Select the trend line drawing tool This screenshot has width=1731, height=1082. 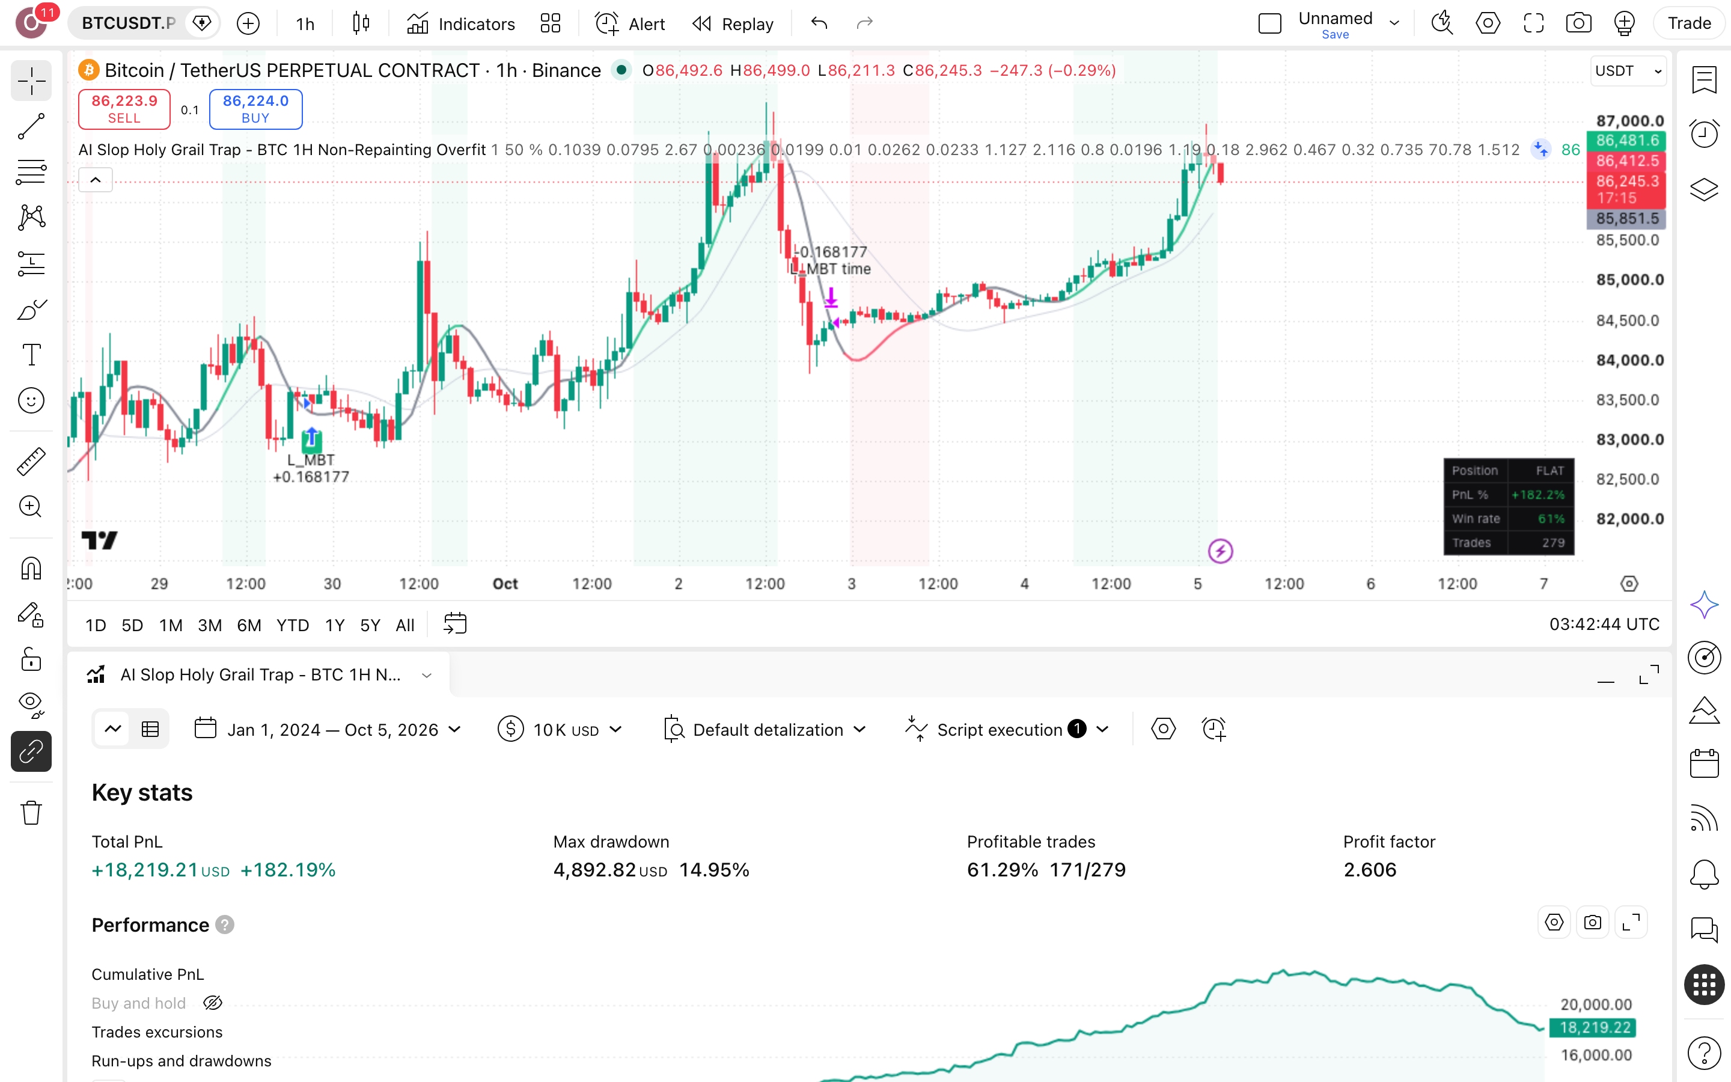(x=31, y=126)
